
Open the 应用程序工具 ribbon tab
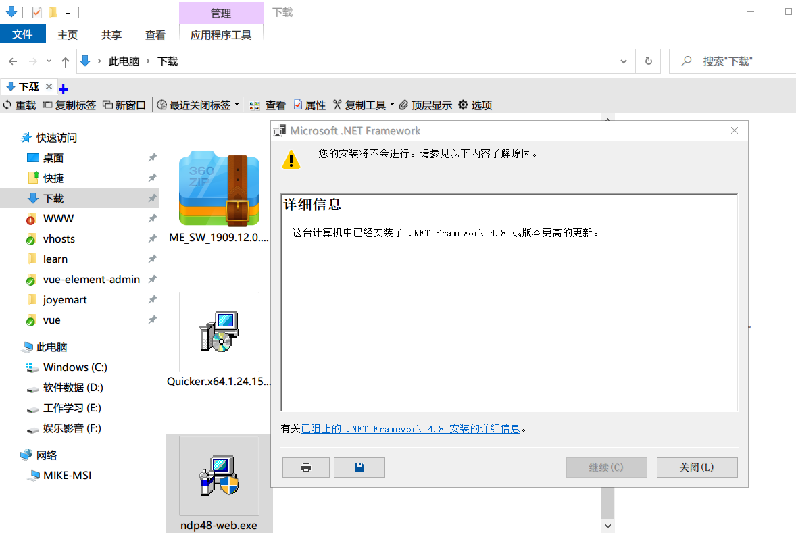[x=221, y=35]
